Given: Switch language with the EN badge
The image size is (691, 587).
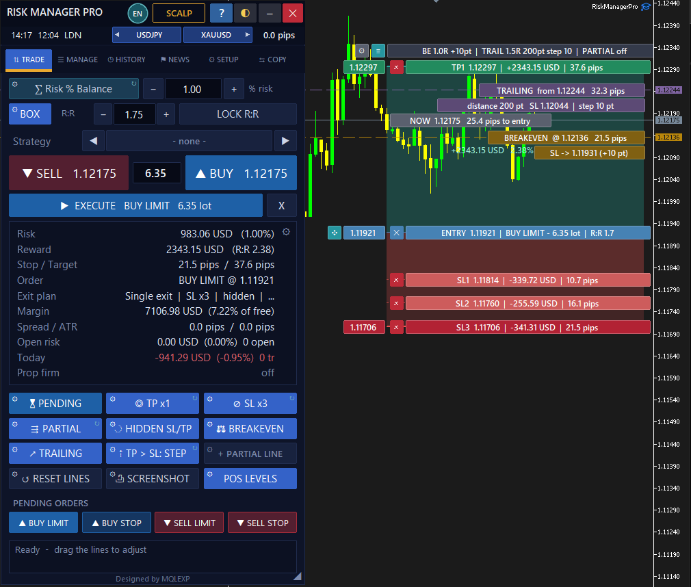Looking at the screenshot, I should (x=138, y=13).
